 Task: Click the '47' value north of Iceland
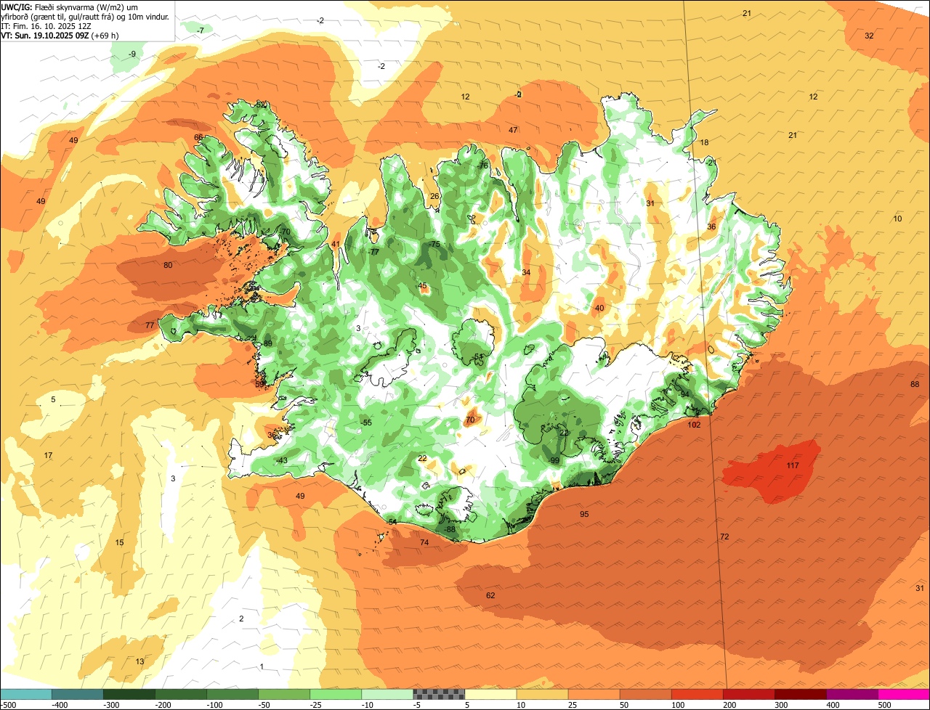coord(513,130)
